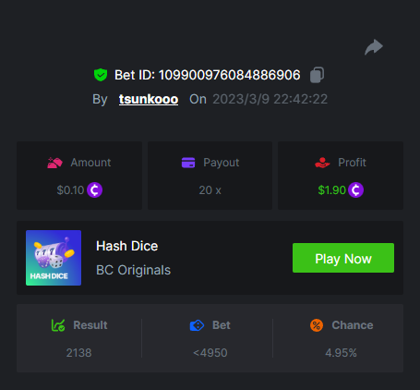This screenshot has width=420, height=390.
Task: Click the green verified shield icon
Action: [x=101, y=75]
